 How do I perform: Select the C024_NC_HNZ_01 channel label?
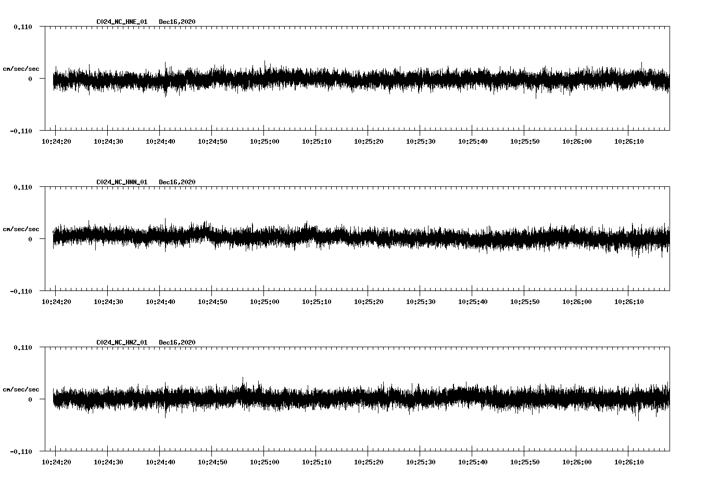coord(121,341)
